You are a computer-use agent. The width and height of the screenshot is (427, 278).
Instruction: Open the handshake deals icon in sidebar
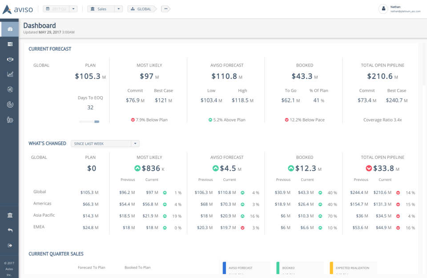pos(10,59)
